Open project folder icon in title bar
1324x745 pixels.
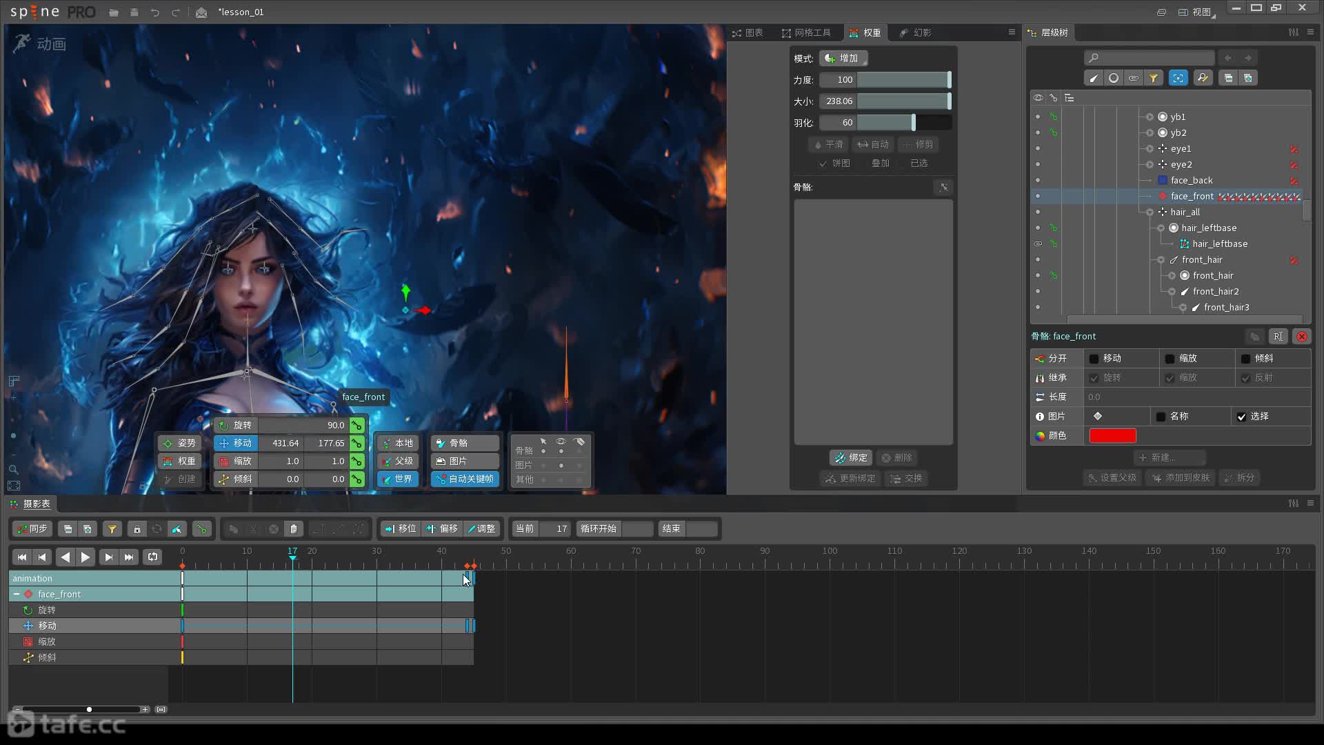coord(114,12)
